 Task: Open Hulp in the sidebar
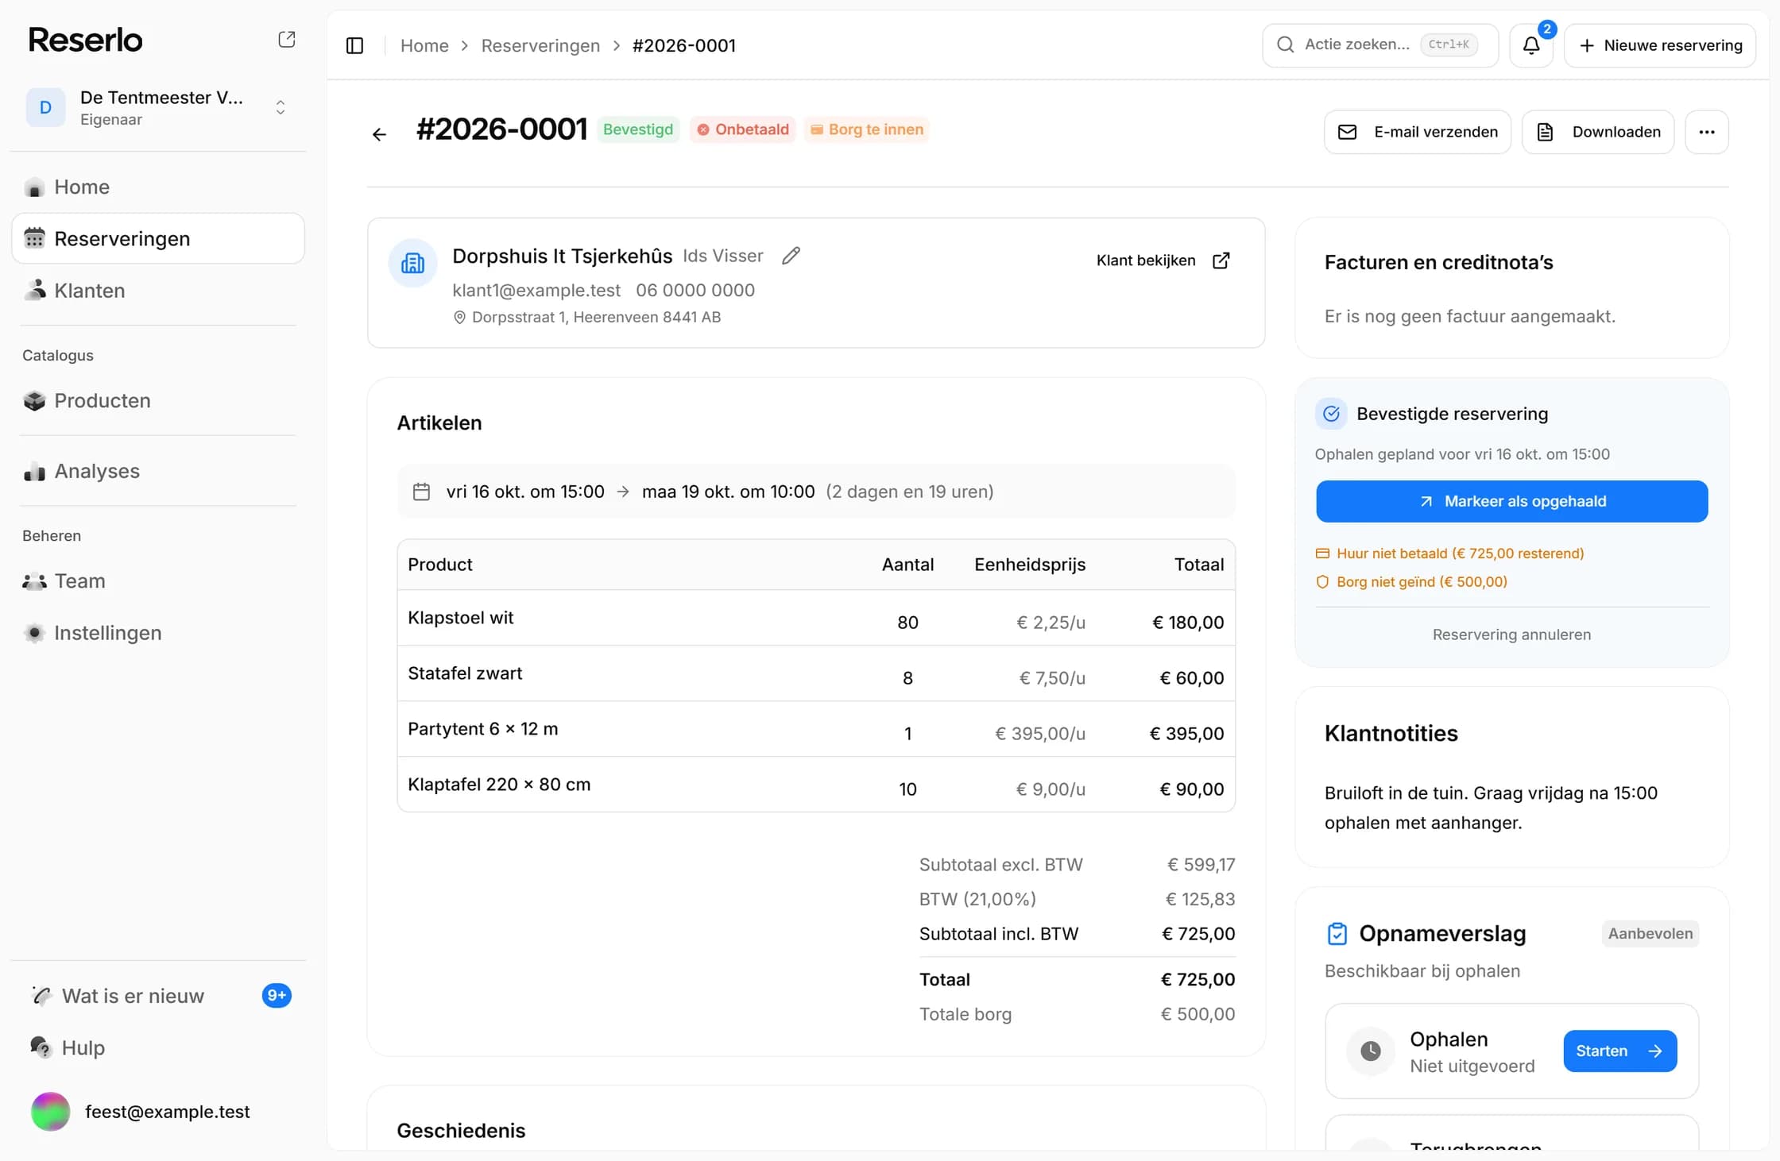158,1047
